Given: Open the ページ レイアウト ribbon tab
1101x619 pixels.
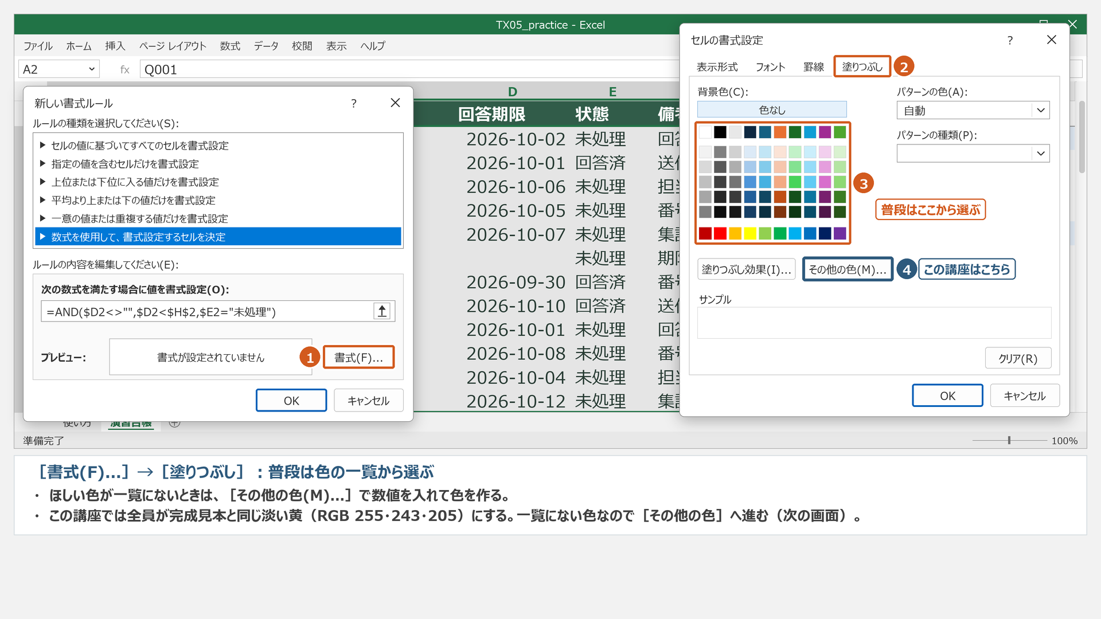Looking at the screenshot, I should point(173,46).
